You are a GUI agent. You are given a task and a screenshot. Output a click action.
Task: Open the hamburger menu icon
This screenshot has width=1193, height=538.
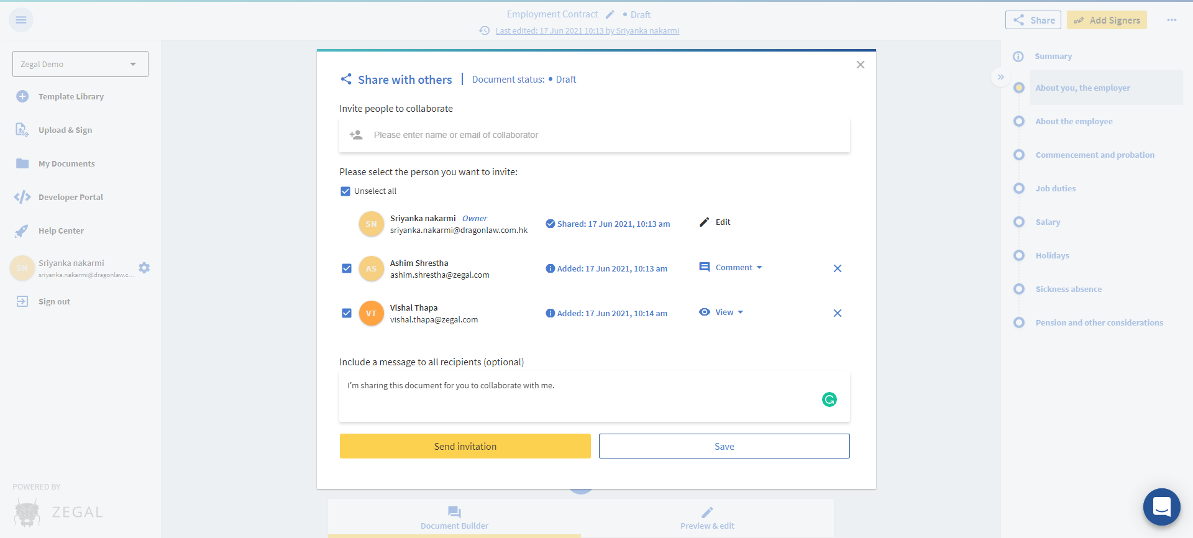pyautogui.click(x=21, y=20)
